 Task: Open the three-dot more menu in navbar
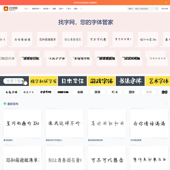[81, 9]
